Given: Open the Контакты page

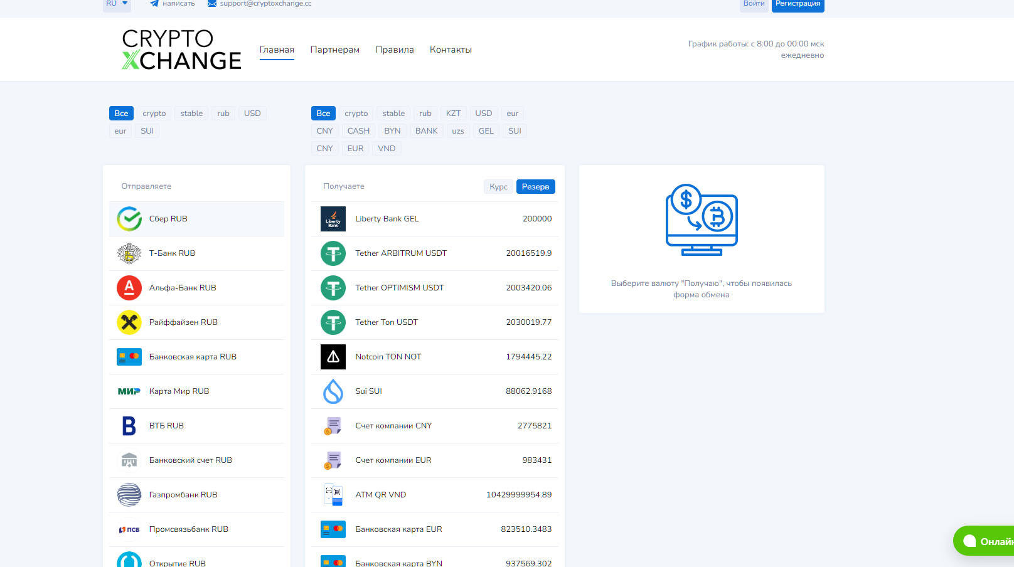Looking at the screenshot, I should coord(451,50).
